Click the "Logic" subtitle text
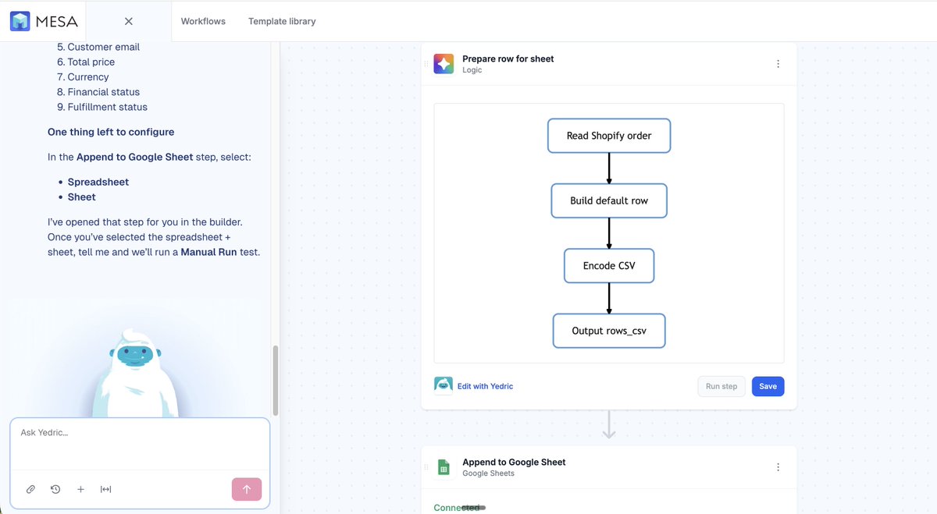 [472, 70]
